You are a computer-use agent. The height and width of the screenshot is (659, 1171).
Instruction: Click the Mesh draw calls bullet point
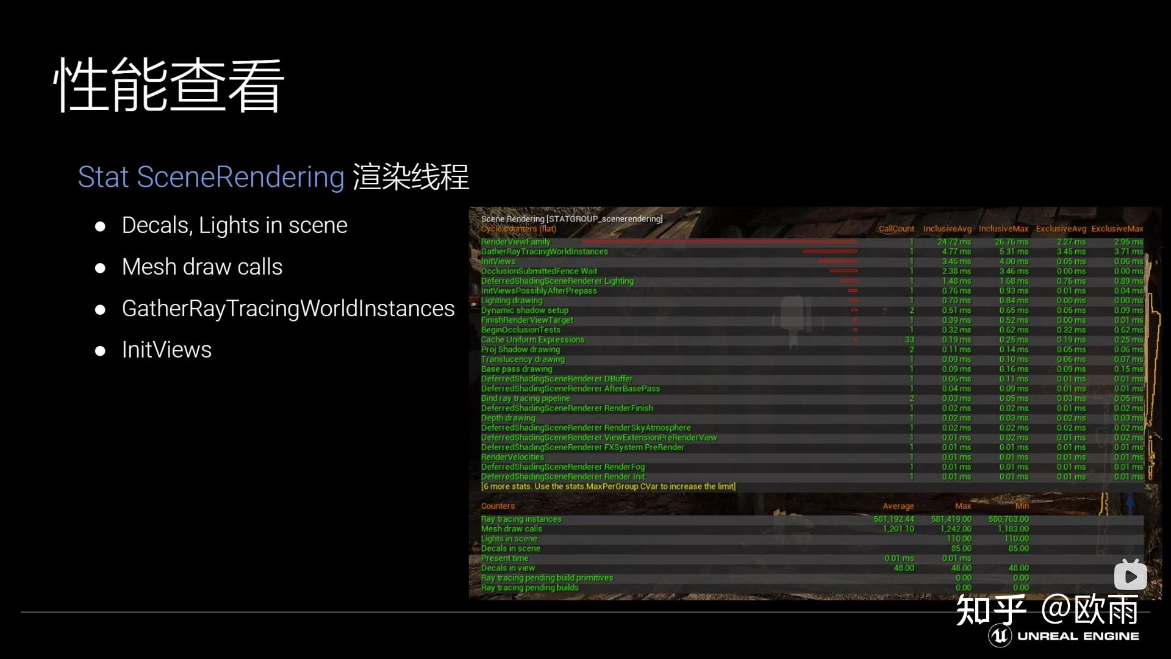point(202,267)
